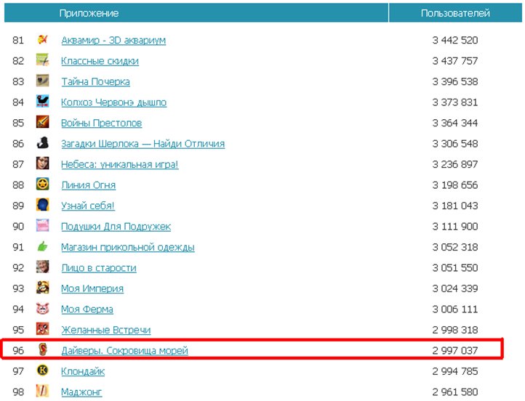Select user count 3 006 111

point(455,309)
